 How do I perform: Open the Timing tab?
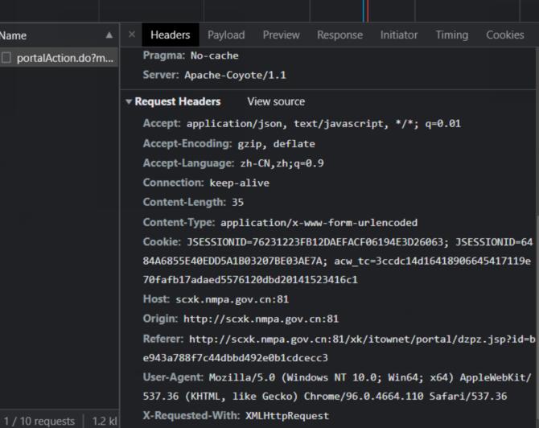451,35
